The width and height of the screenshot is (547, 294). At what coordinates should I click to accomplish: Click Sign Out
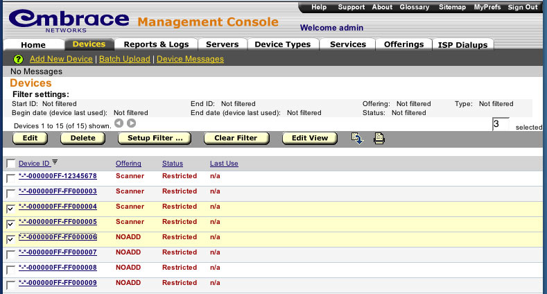point(523,7)
